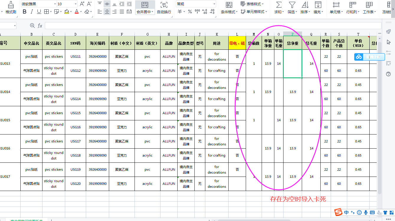Click the zoom magnifier icon by formula bar

pyautogui.click(x=32, y=26)
